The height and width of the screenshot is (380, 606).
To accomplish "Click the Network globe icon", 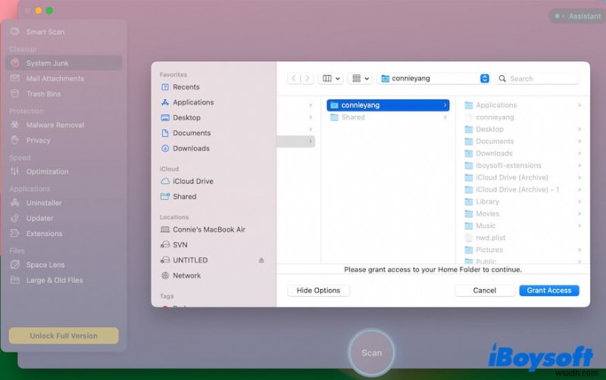I will [165, 276].
